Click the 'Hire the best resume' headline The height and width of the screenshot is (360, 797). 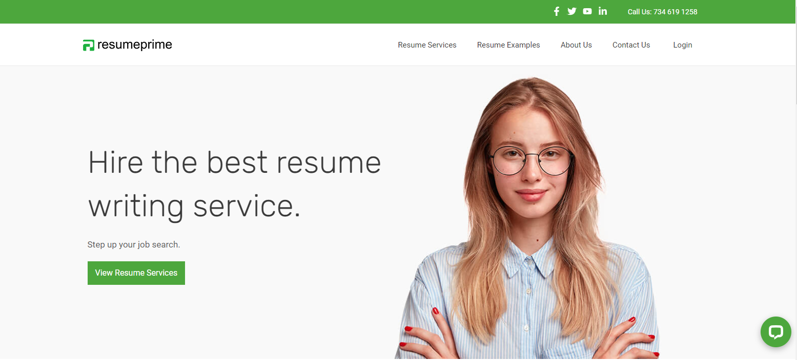[x=235, y=162]
